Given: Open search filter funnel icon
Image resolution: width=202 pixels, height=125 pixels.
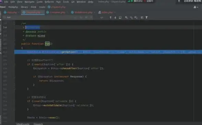Looking at the screenshot, I should (147, 18).
